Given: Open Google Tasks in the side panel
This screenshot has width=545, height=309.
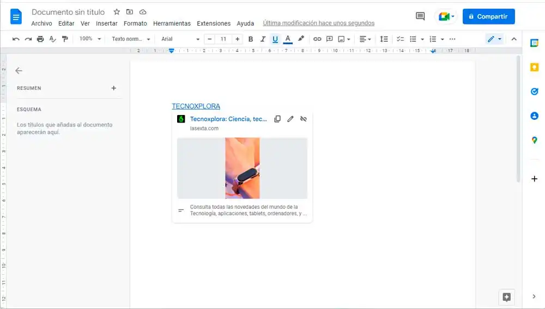Looking at the screenshot, I should pyautogui.click(x=534, y=92).
